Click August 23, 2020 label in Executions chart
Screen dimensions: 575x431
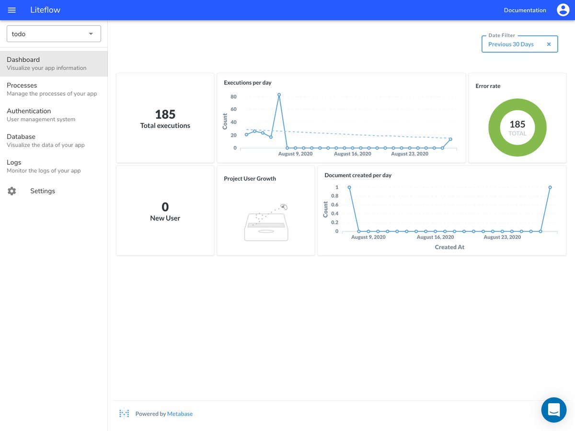click(x=410, y=154)
